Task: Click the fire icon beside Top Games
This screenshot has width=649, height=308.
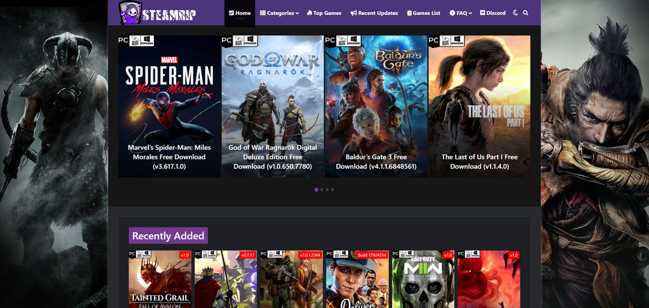Action: [x=309, y=13]
